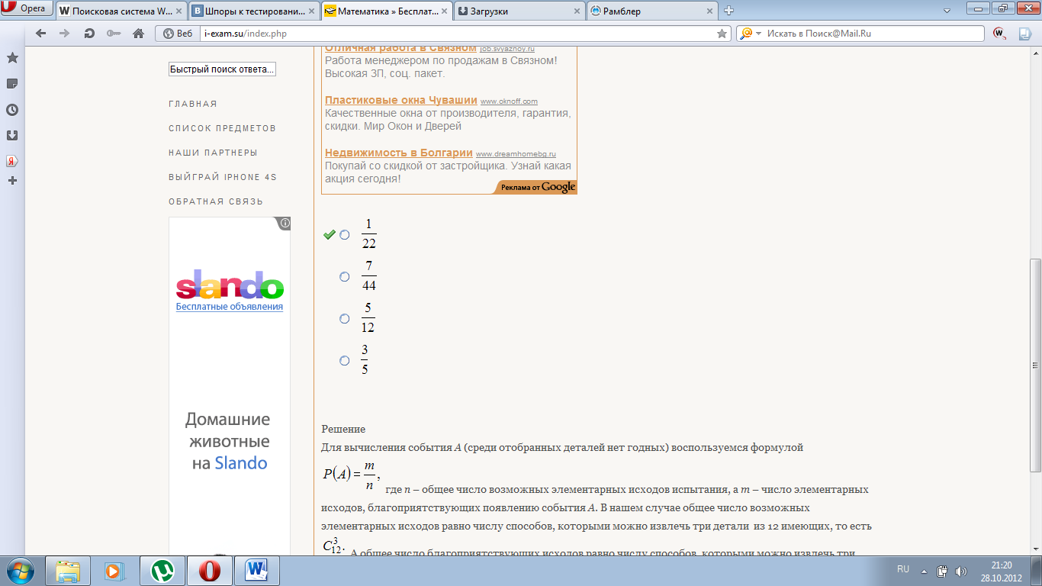Switch to Математика » Бесплат... tab

pos(387,11)
